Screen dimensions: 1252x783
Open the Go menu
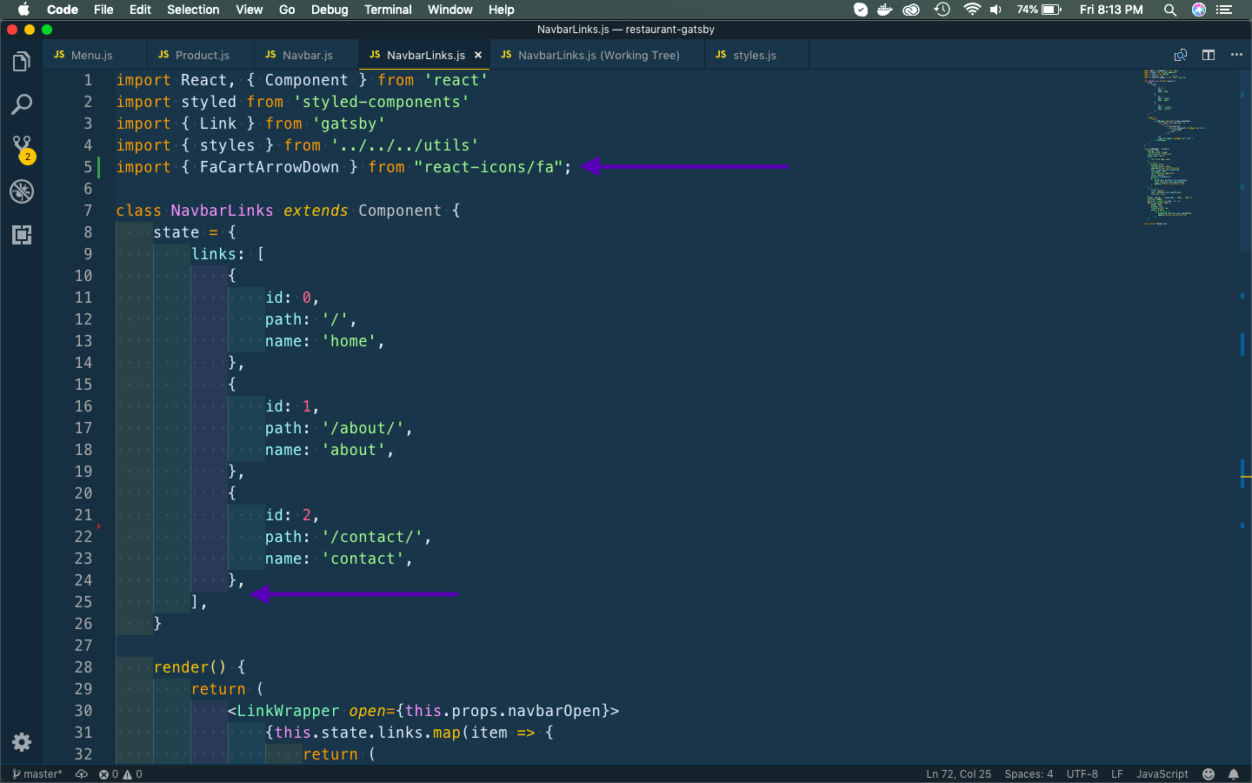coord(287,10)
